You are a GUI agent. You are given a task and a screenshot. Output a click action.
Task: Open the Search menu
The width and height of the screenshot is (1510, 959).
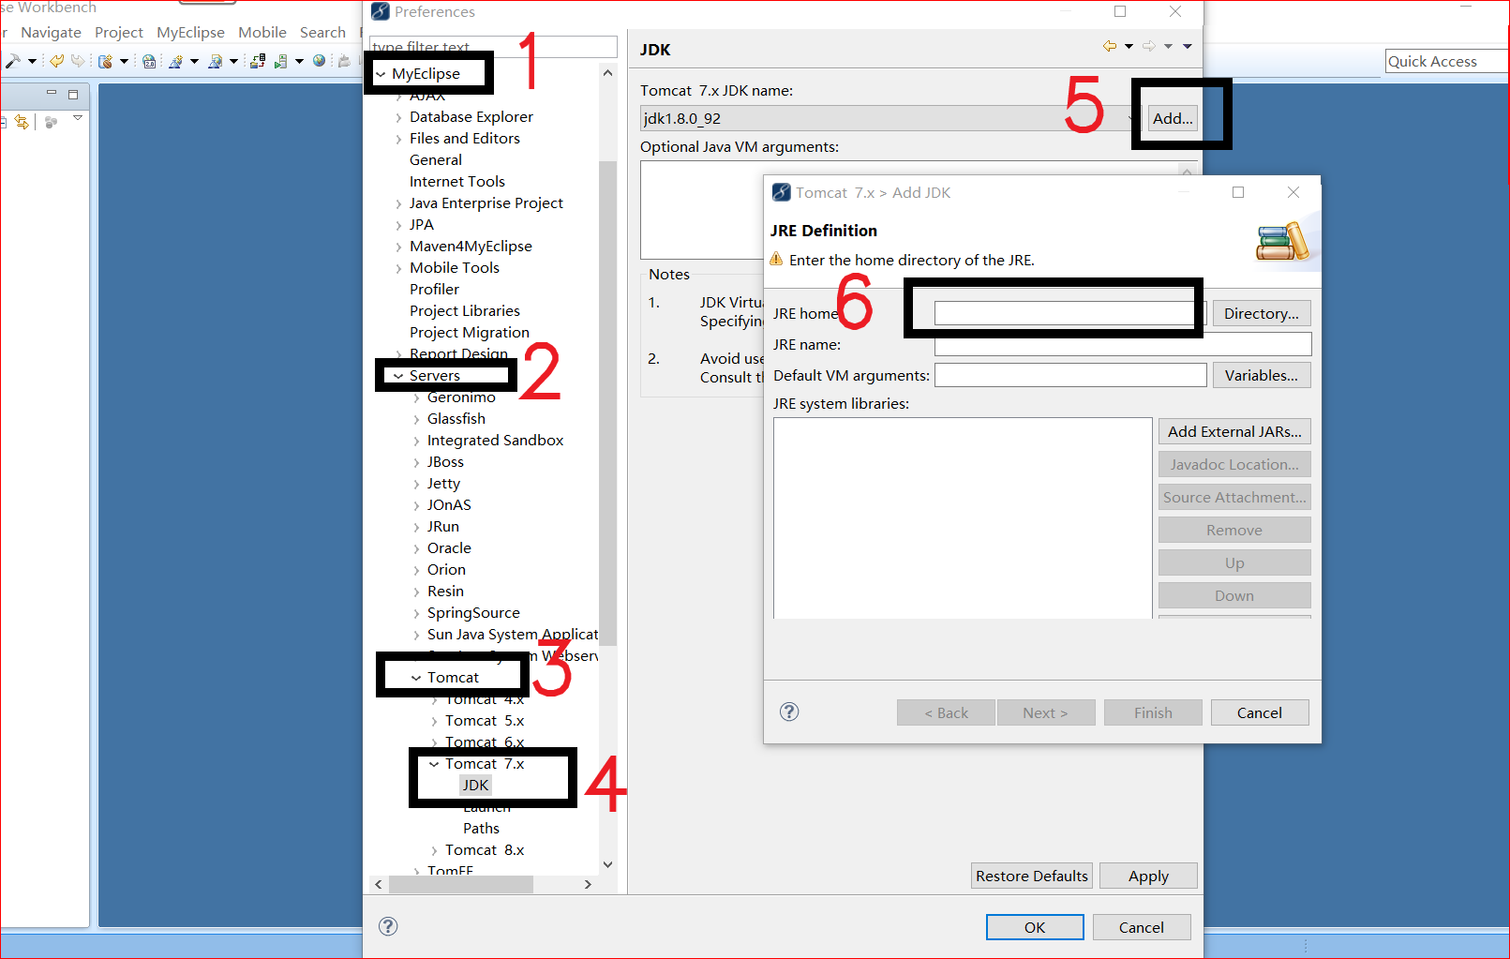point(322,32)
